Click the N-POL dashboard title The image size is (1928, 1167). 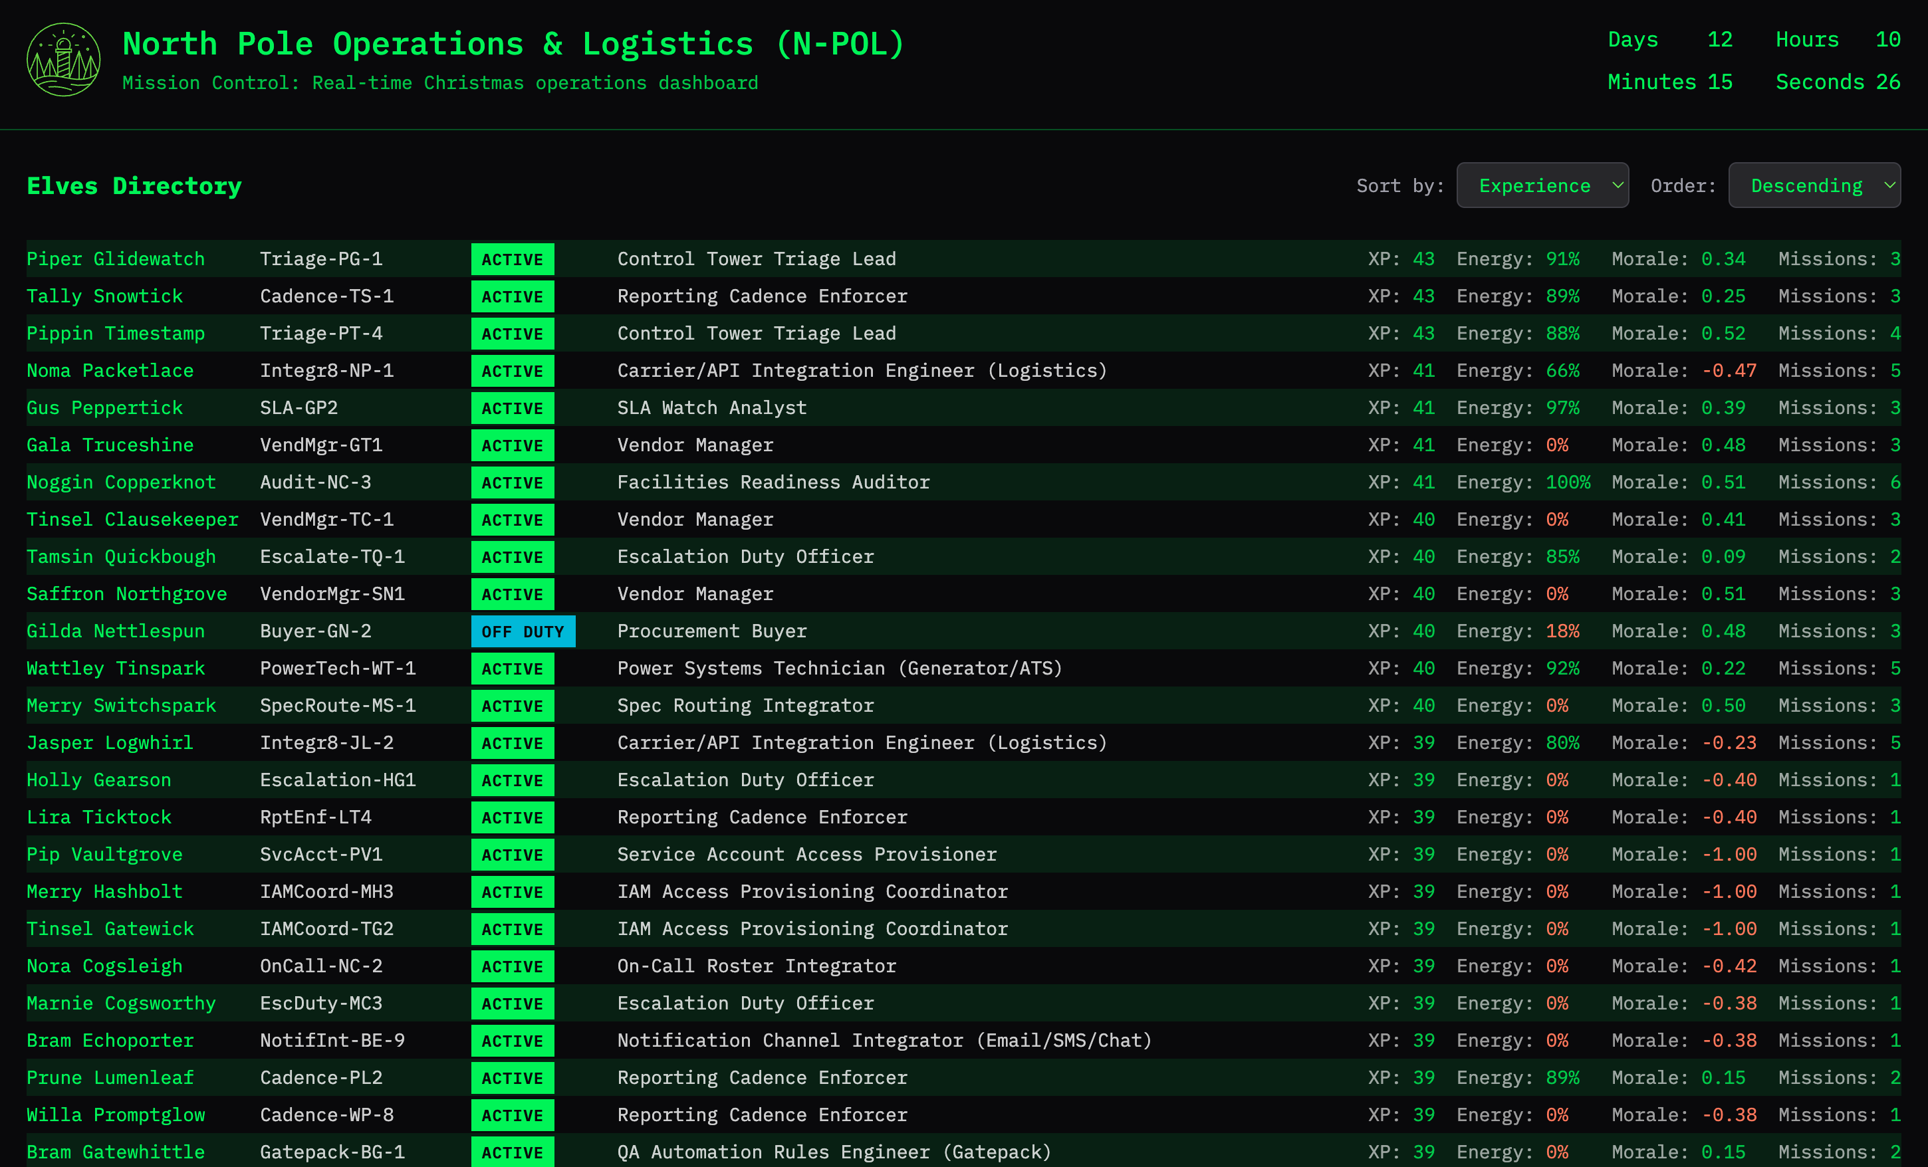pos(513,43)
